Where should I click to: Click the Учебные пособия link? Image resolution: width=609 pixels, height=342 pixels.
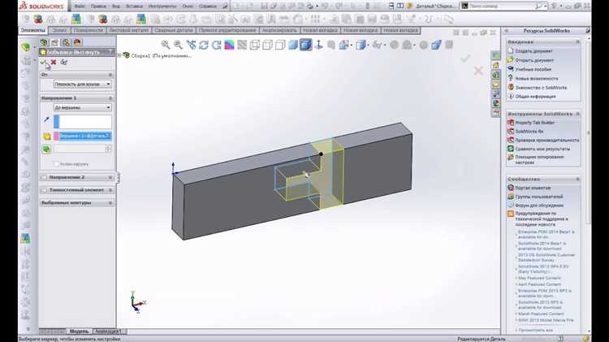(533, 69)
